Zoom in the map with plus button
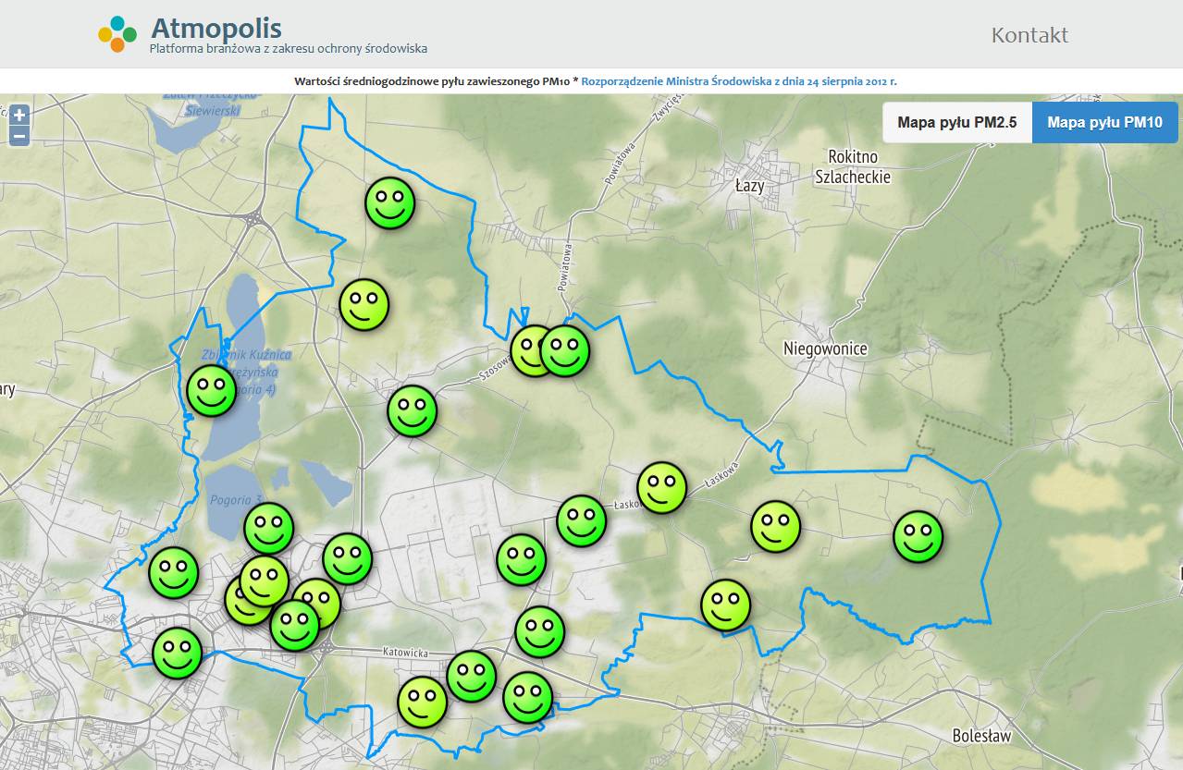The image size is (1183, 770). click(19, 116)
